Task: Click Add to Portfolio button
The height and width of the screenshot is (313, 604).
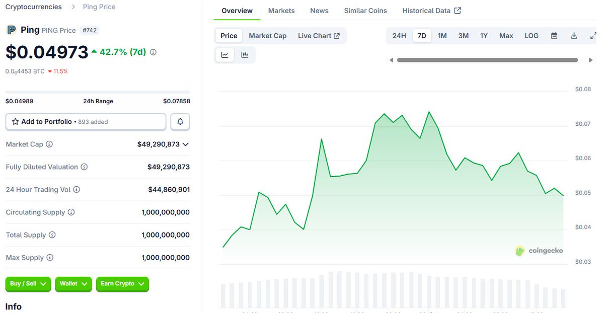Action: click(x=86, y=122)
